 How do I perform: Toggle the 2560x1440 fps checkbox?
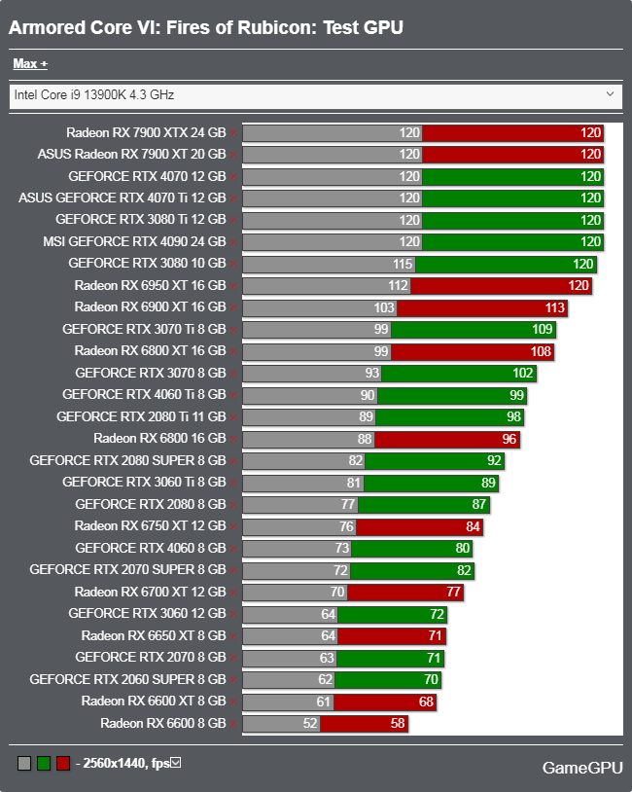tap(176, 762)
